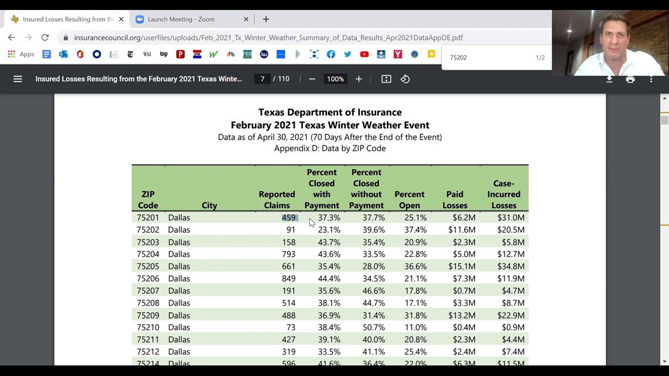
Task: Open the yellow star bookmark icon
Action: click(431, 54)
